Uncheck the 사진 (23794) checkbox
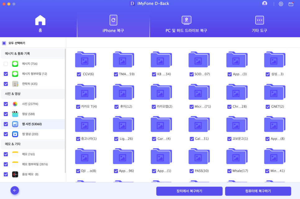This screenshot has width=300, height=199. coord(6,104)
